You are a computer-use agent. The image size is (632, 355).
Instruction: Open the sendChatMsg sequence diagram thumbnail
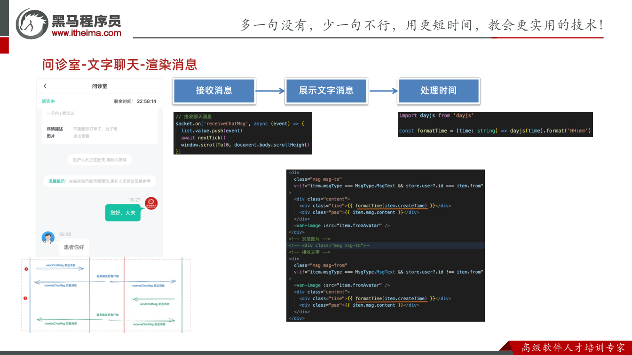pos(106,295)
